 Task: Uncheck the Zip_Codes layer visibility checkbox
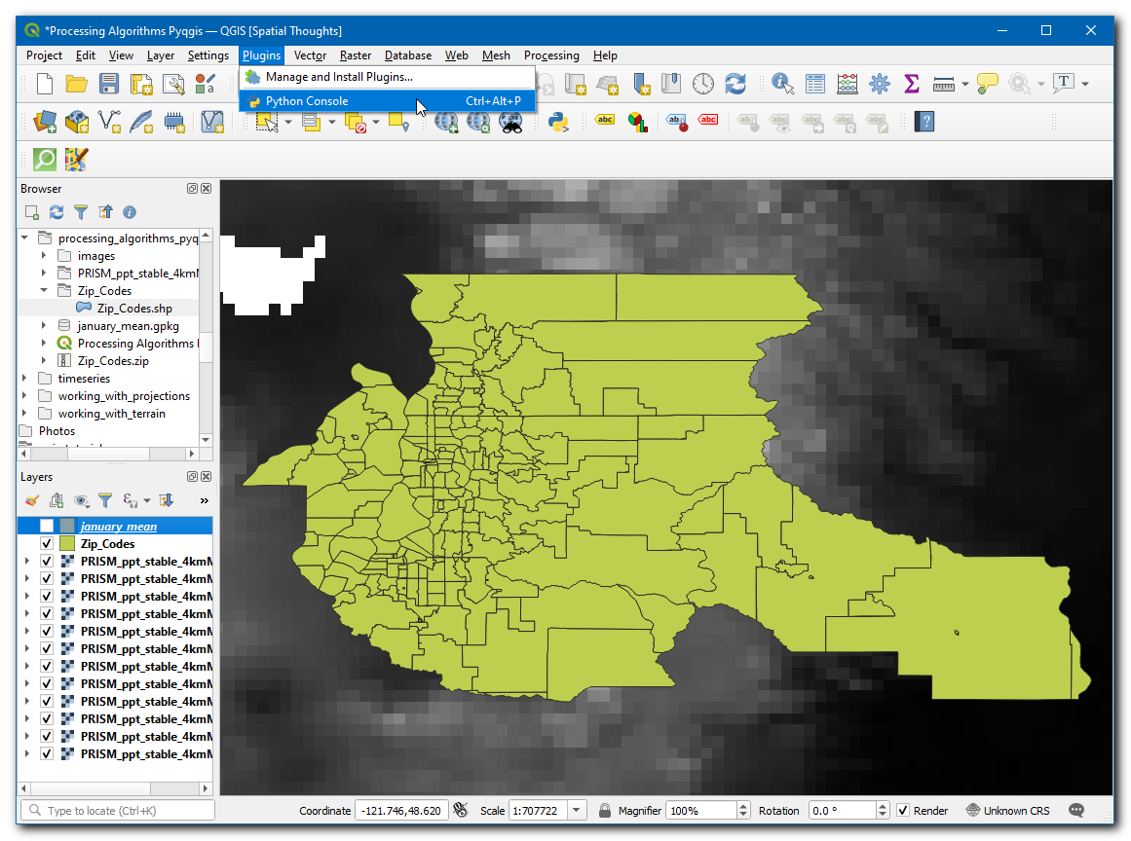[47, 544]
